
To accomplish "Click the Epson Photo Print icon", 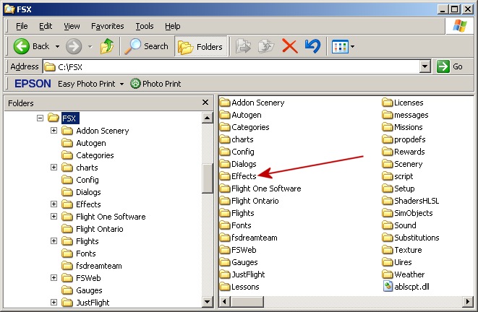I will pos(135,84).
